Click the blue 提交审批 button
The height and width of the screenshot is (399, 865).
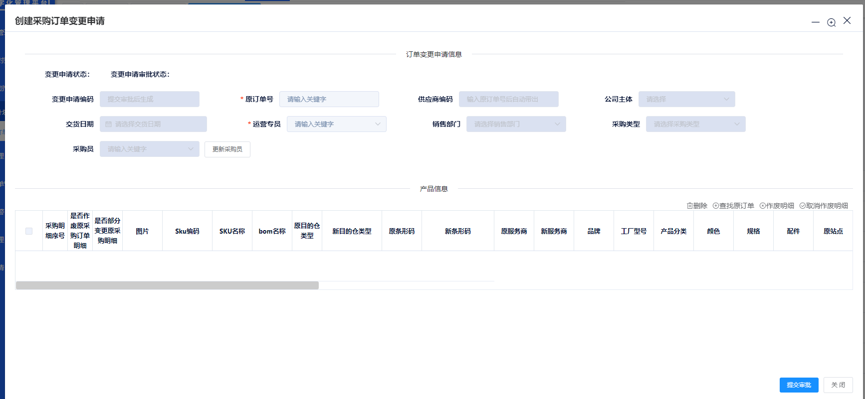pos(799,385)
